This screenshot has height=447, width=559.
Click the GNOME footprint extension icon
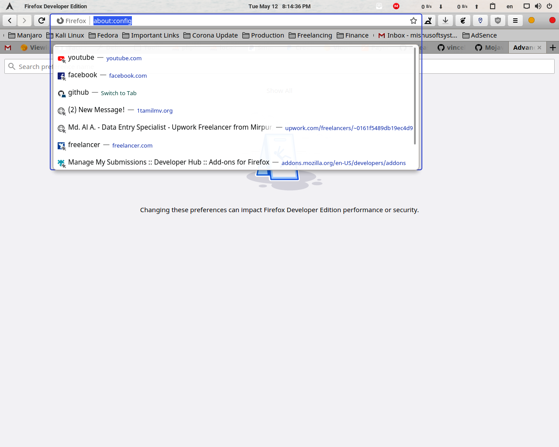462,20
